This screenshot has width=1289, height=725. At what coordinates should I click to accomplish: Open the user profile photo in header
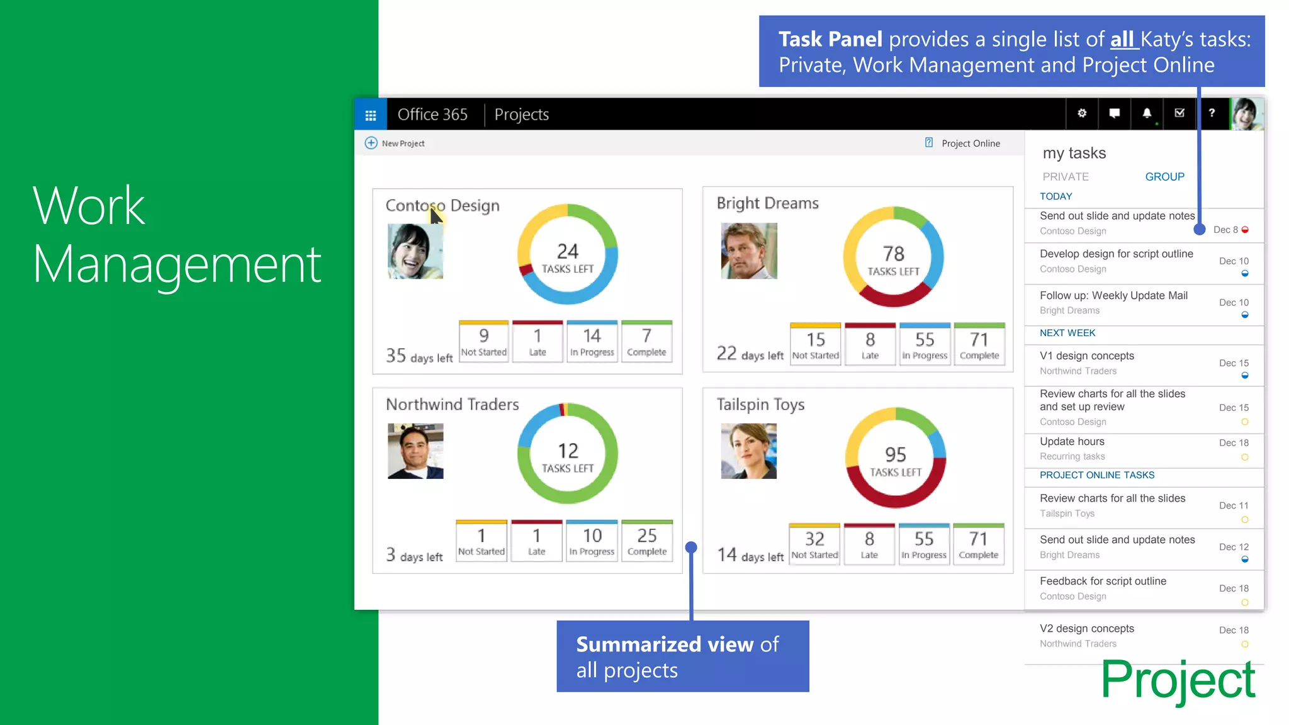[x=1247, y=113]
